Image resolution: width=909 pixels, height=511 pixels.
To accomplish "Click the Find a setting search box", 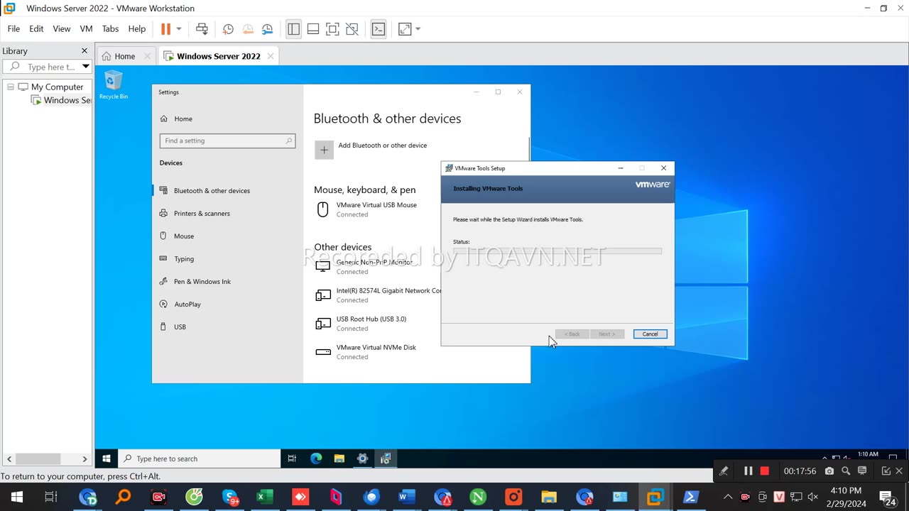I will coord(227,141).
